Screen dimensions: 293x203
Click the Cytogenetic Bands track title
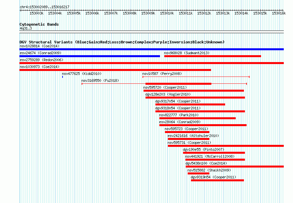[39, 24]
